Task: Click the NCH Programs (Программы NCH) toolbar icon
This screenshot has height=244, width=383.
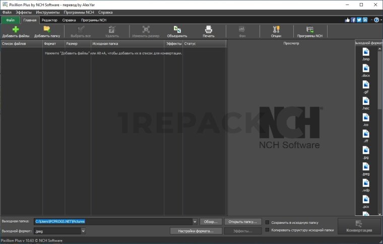Action: pos(310,30)
